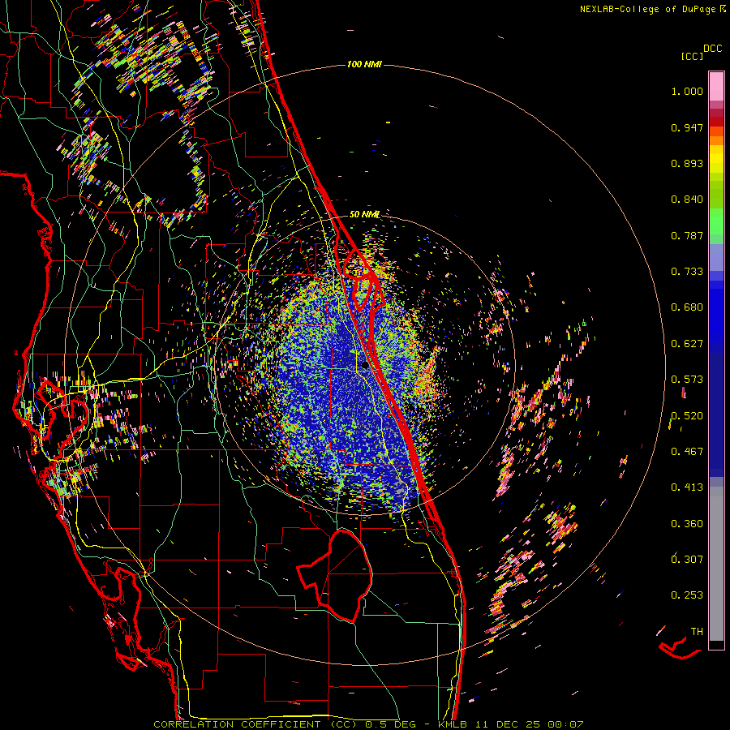
Task: Click the 0.5 DEG elevation text
Action: point(390,724)
